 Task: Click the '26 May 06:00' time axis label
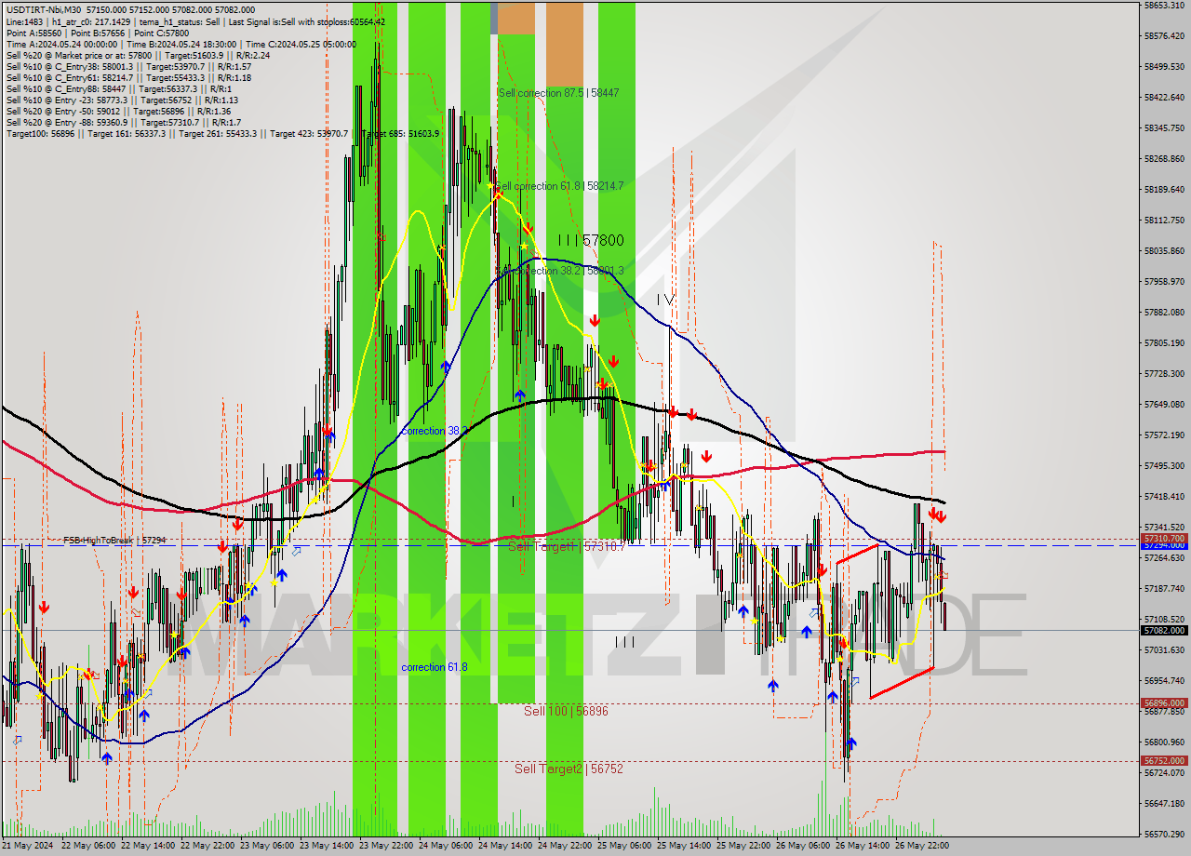803,846
